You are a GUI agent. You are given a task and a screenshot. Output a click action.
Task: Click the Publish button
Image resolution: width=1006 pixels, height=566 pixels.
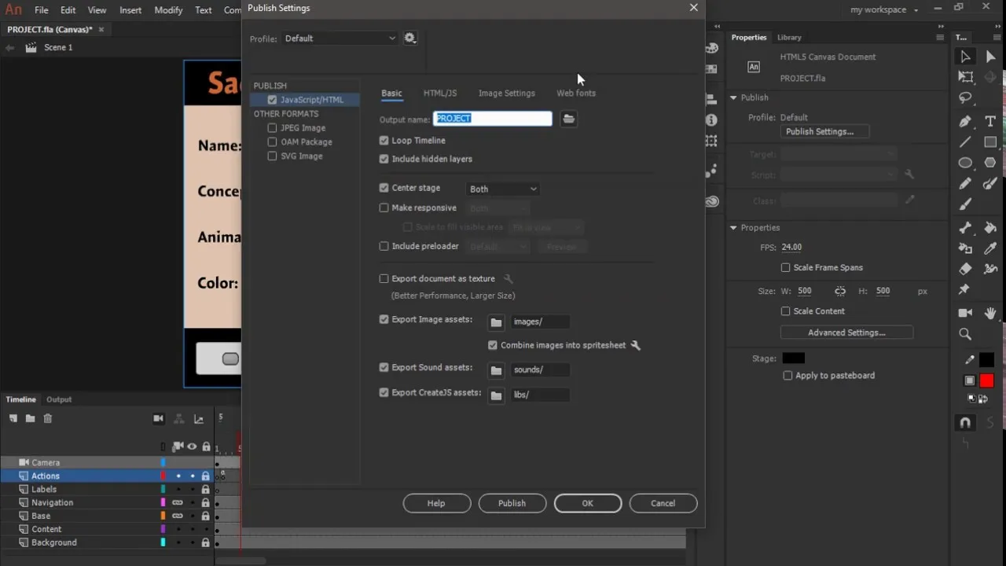tap(512, 503)
